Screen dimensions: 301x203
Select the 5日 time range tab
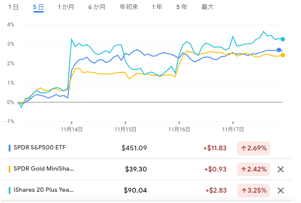(x=39, y=7)
